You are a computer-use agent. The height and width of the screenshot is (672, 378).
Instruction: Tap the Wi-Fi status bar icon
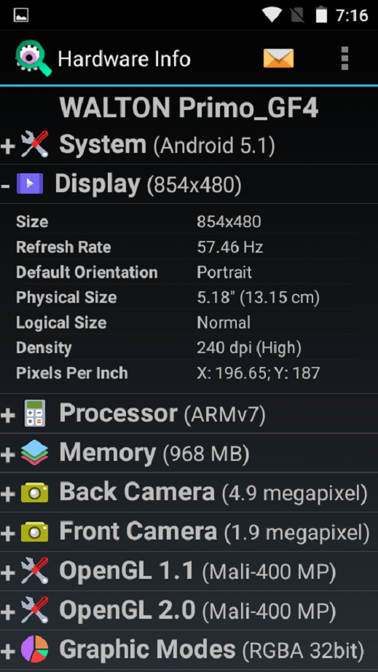[272, 15]
